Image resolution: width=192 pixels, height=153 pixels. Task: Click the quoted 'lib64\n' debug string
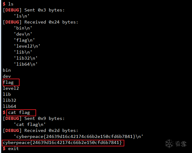coord(26,64)
